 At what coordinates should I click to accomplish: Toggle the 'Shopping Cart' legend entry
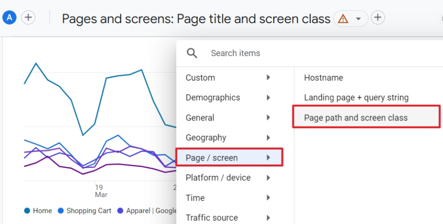[x=85, y=211]
